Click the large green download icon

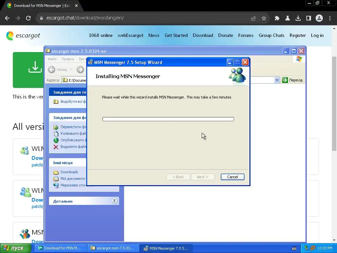35,67
